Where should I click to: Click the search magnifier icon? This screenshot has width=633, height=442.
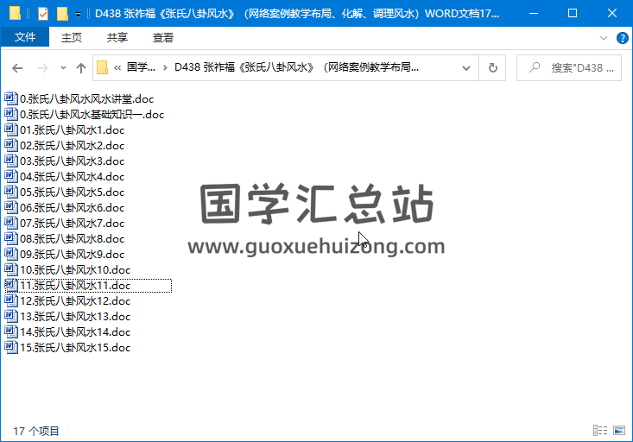click(x=535, y=67)
